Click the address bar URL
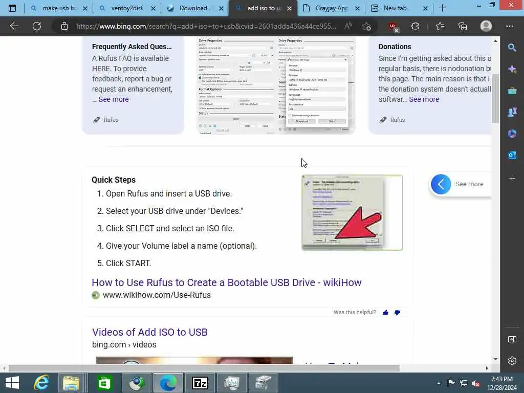This screenshot has height=393, width=524. (x=206, y=26)
